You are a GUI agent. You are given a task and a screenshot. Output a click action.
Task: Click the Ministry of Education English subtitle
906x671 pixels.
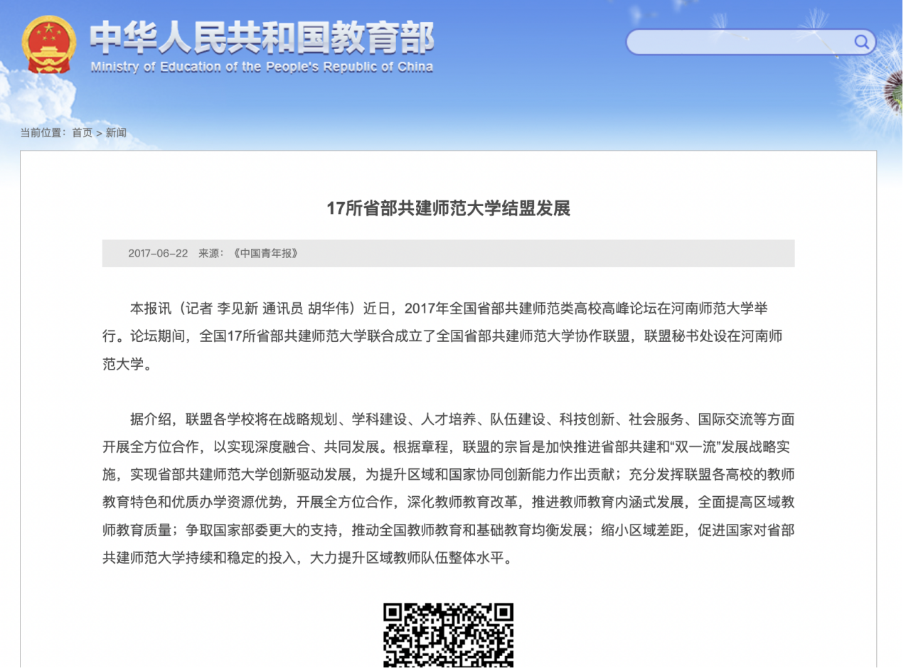[x=262, y=68]
